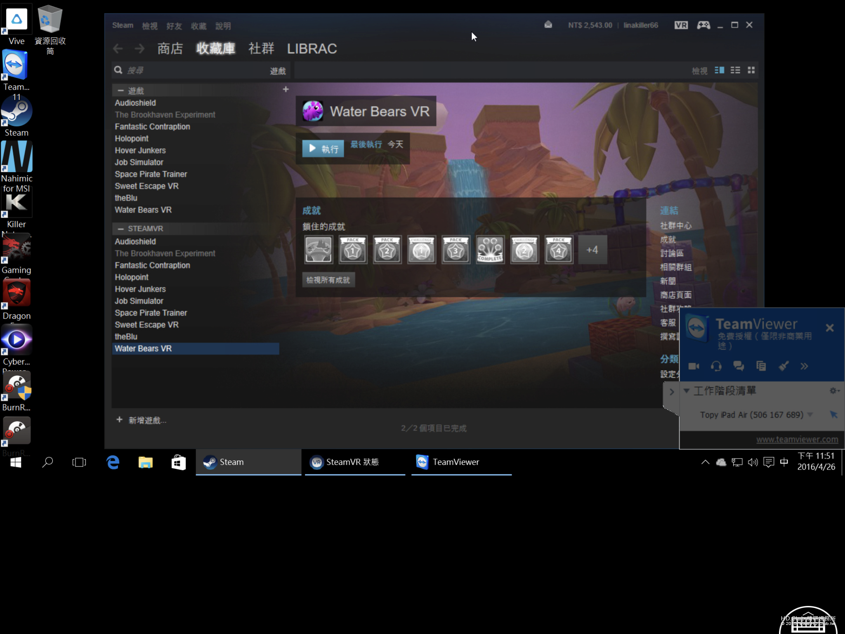The image size is (845, 634).
Task: Click TeamViewer file transfer icon
Action: click(x=761, y=366)
